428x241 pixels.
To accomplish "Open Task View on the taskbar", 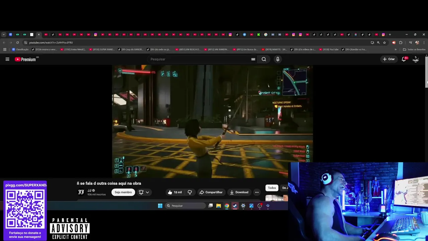I will point(210,206).
